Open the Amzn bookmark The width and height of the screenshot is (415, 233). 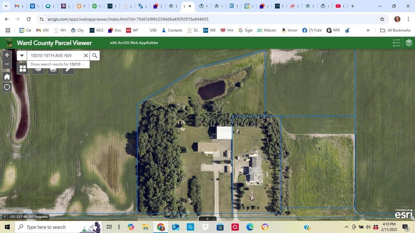(x=289, y=30)
